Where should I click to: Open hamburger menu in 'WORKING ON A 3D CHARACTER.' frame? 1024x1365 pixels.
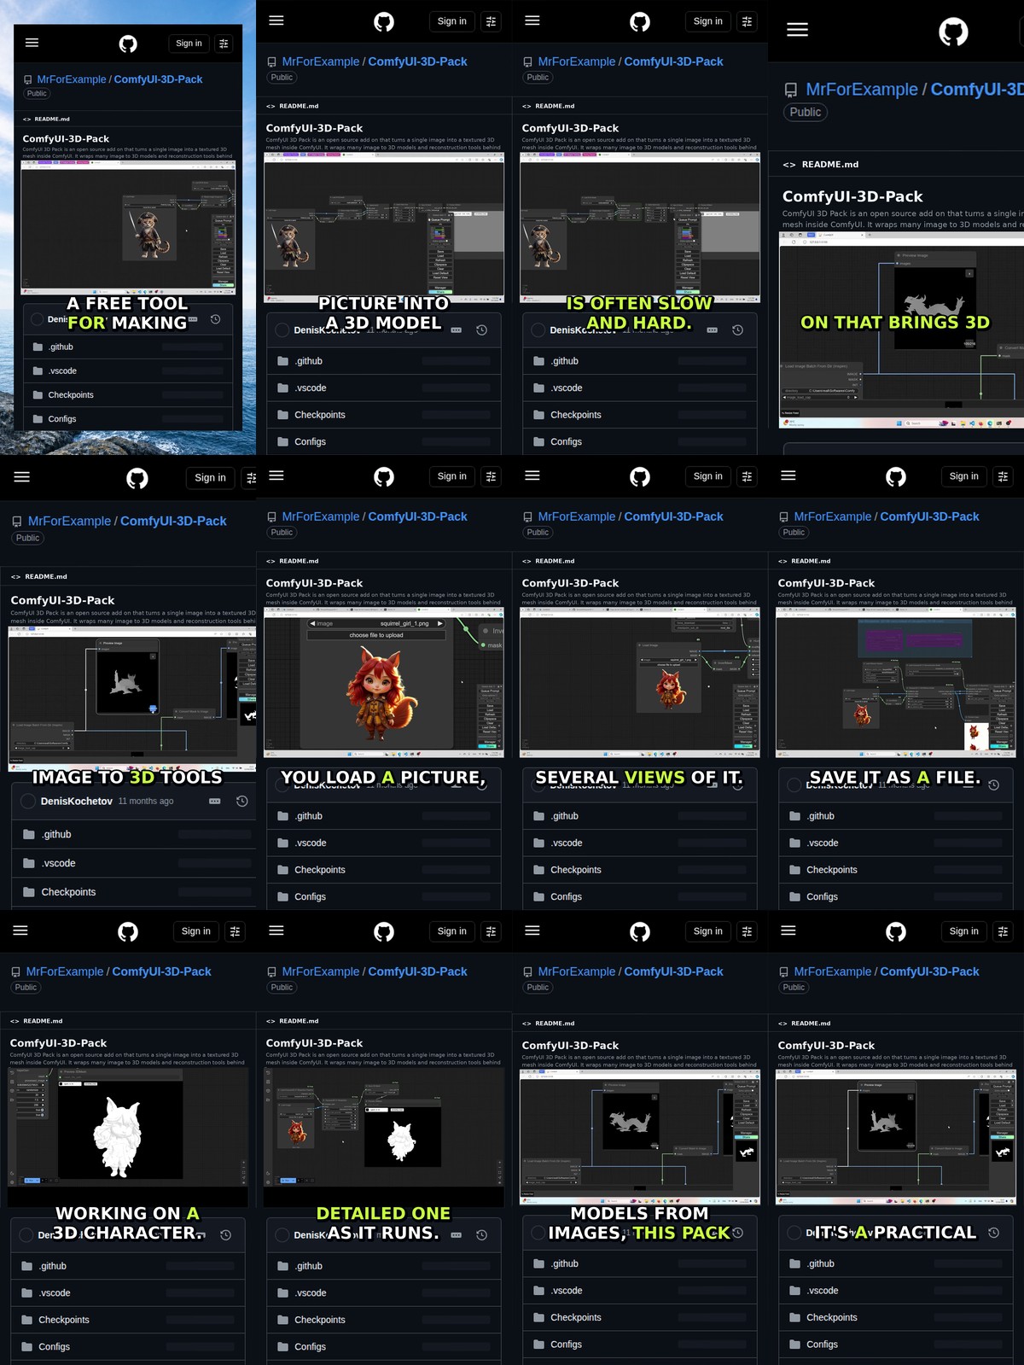click(x=20, y=930)
